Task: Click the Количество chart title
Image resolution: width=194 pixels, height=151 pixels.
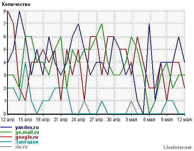Action: pyautogui.click(x=16, y=4)
